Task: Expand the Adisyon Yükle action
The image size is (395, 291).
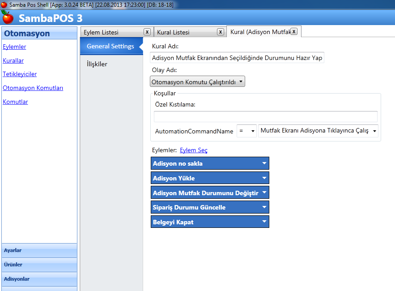Action: pos(264,178)
